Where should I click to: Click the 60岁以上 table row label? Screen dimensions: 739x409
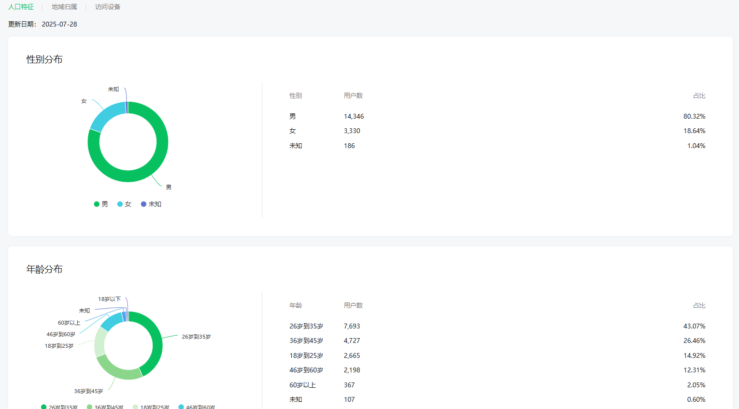point(303,385)
